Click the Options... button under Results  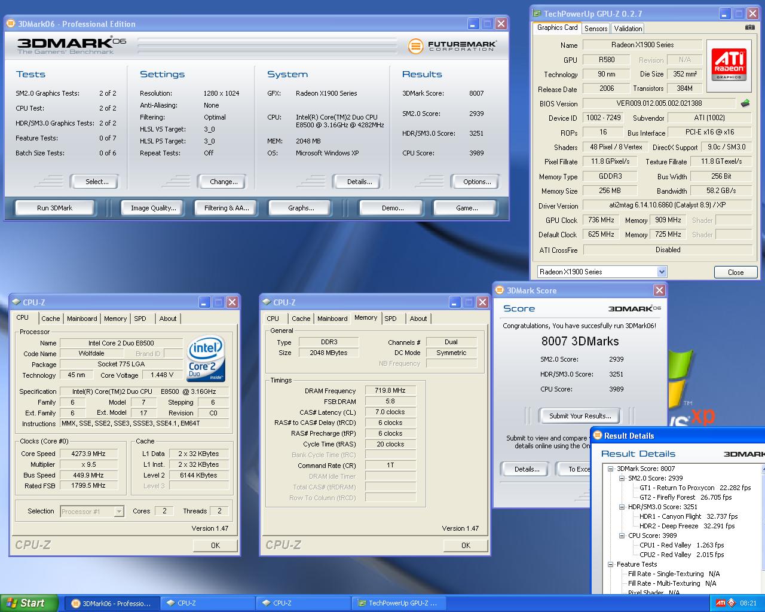click(x=477, y=182)
